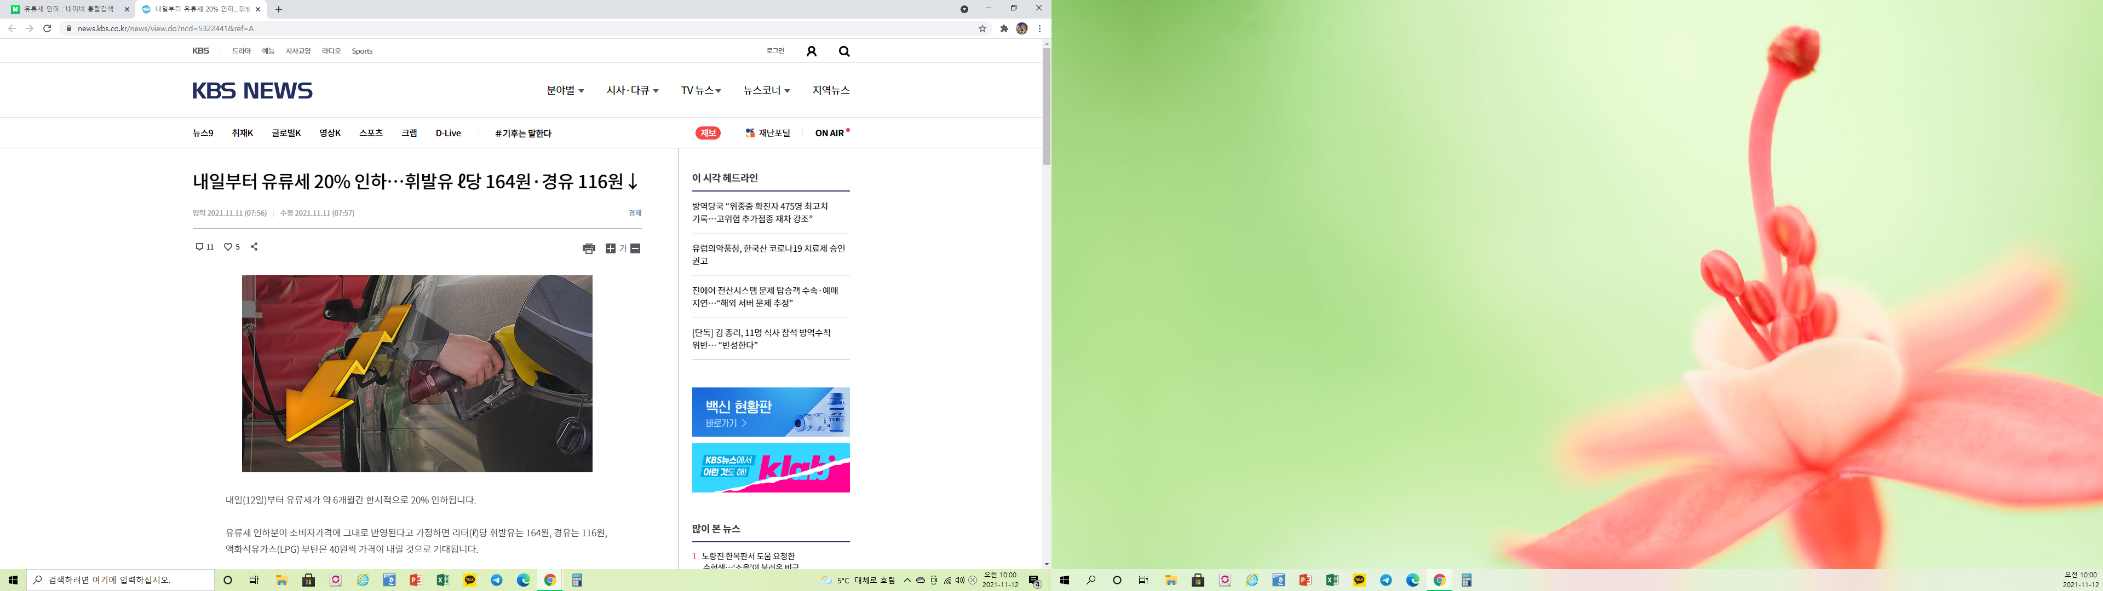Show hidden system tray icons chevron
The width and height of the screenshot is (2103, 591).
click(907, 581)
